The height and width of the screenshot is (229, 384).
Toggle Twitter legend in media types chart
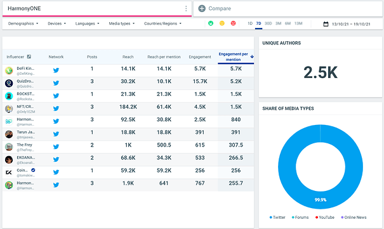pos(277,217)
